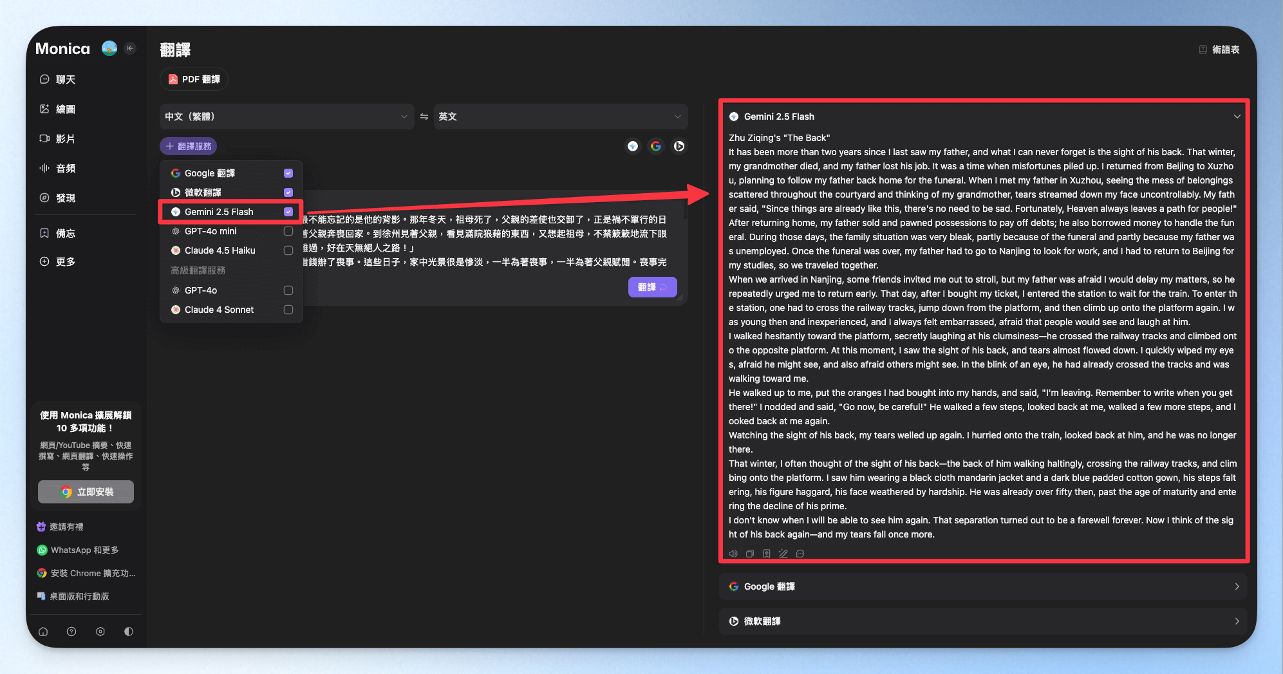Open the help question mark icon
Image resolution: width=1283 pixels, height=674 pixels.
71,632
